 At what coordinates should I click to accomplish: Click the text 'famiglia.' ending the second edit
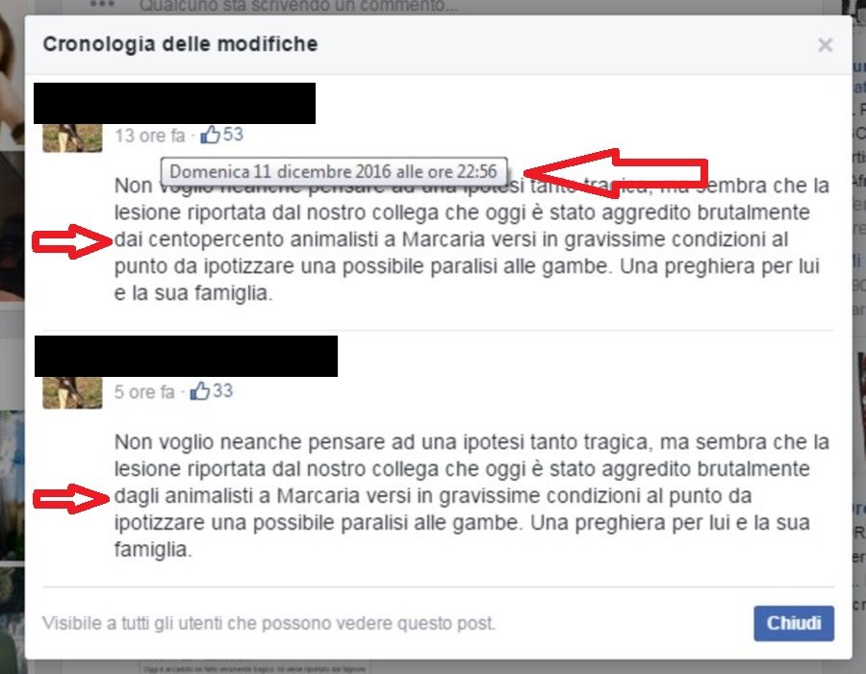153,550
